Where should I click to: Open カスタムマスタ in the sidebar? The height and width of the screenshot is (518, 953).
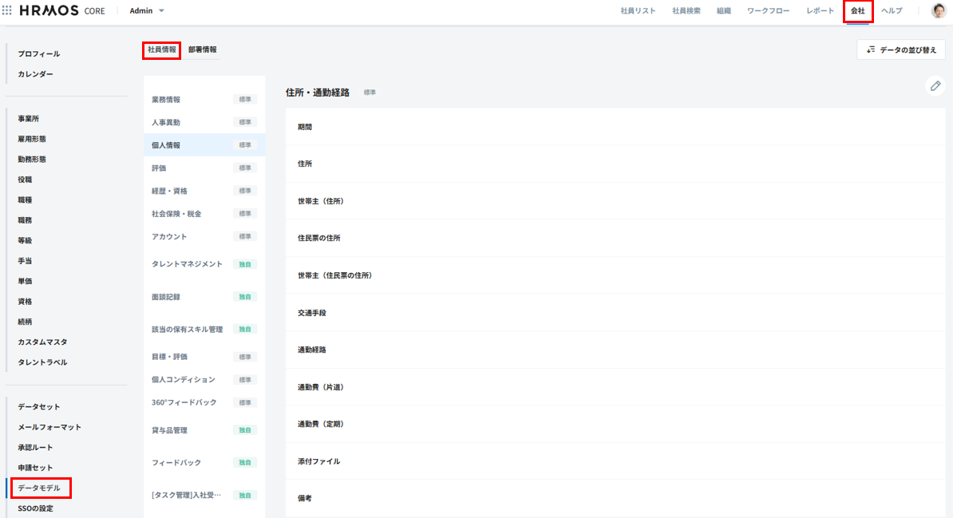pyautogui.click(x=42, y=342)
